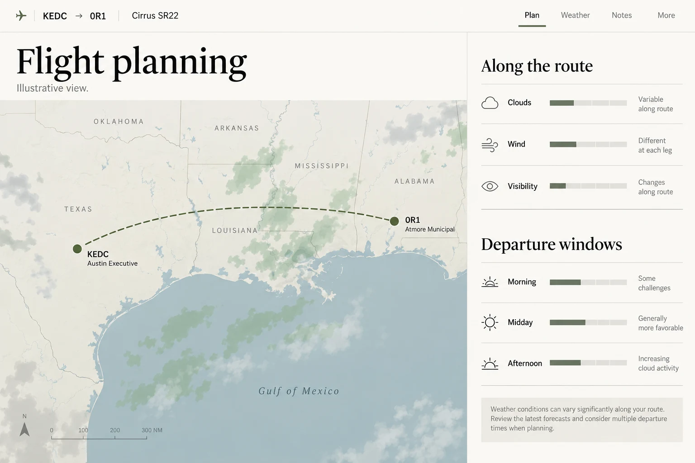
Task: Click the 'Flight planning' title
Action: click(x=132, y=61)
